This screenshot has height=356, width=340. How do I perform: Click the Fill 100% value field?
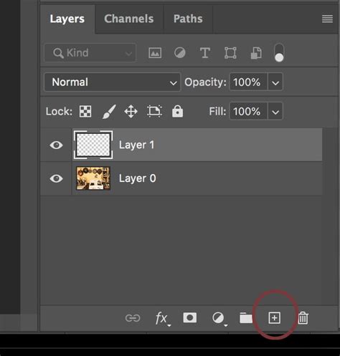tap(248, 111)
